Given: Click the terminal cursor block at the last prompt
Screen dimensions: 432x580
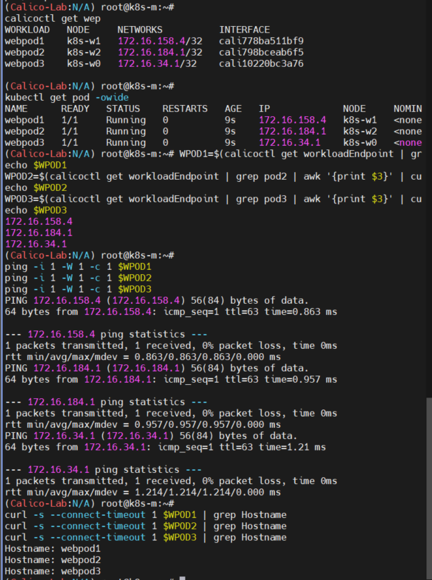Looking at the screenshot, I should click(x=183, y=578).
